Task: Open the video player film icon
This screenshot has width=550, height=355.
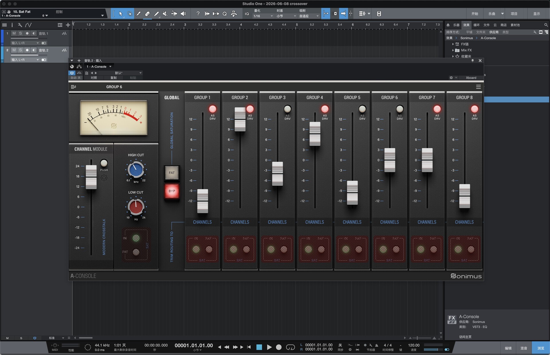Action: click(x=379, y=14)
